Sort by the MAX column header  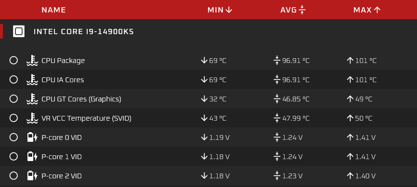click(x=367, y=10)
